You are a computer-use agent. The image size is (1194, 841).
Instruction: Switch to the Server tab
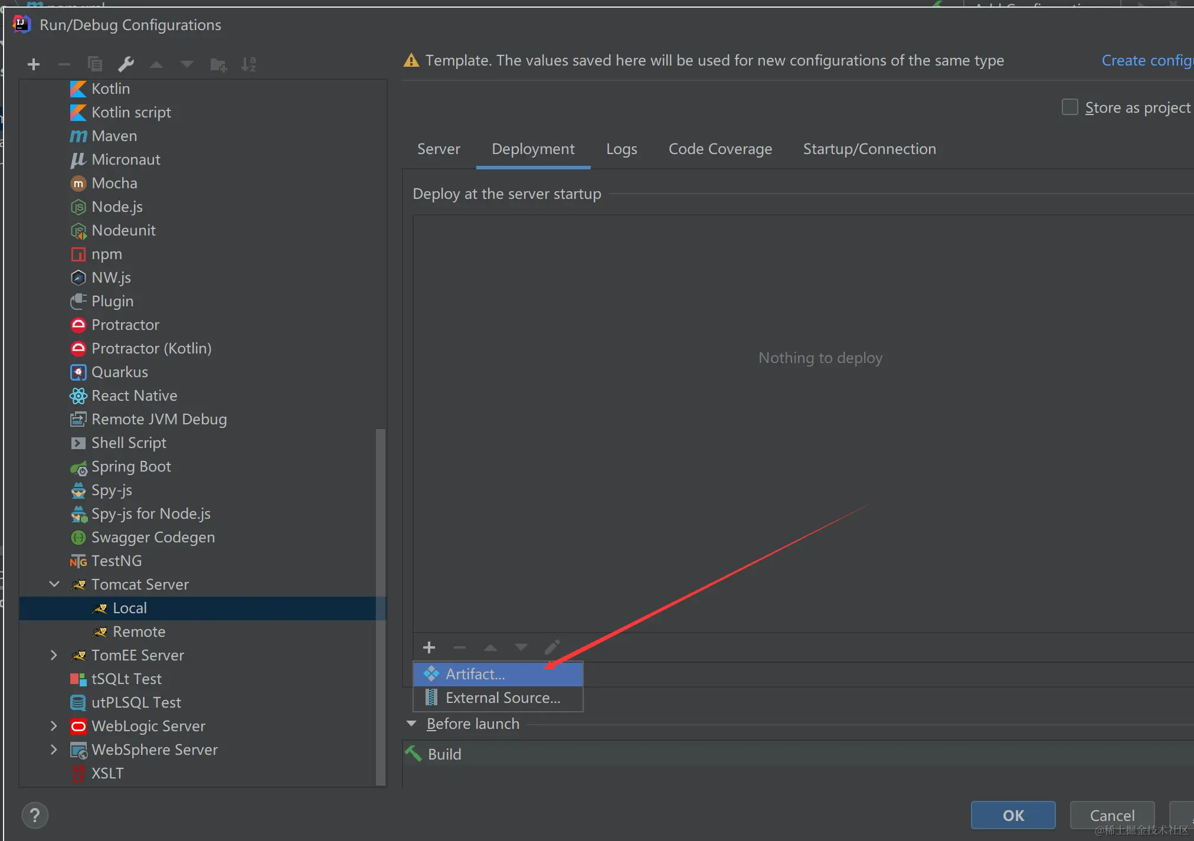coord(439,149)
